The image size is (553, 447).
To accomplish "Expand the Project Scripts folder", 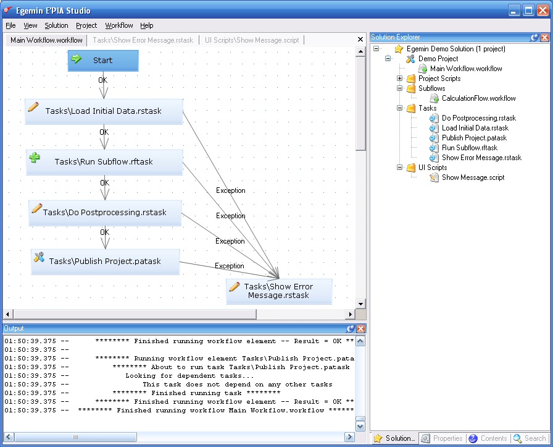I will (x=399, y=79).
